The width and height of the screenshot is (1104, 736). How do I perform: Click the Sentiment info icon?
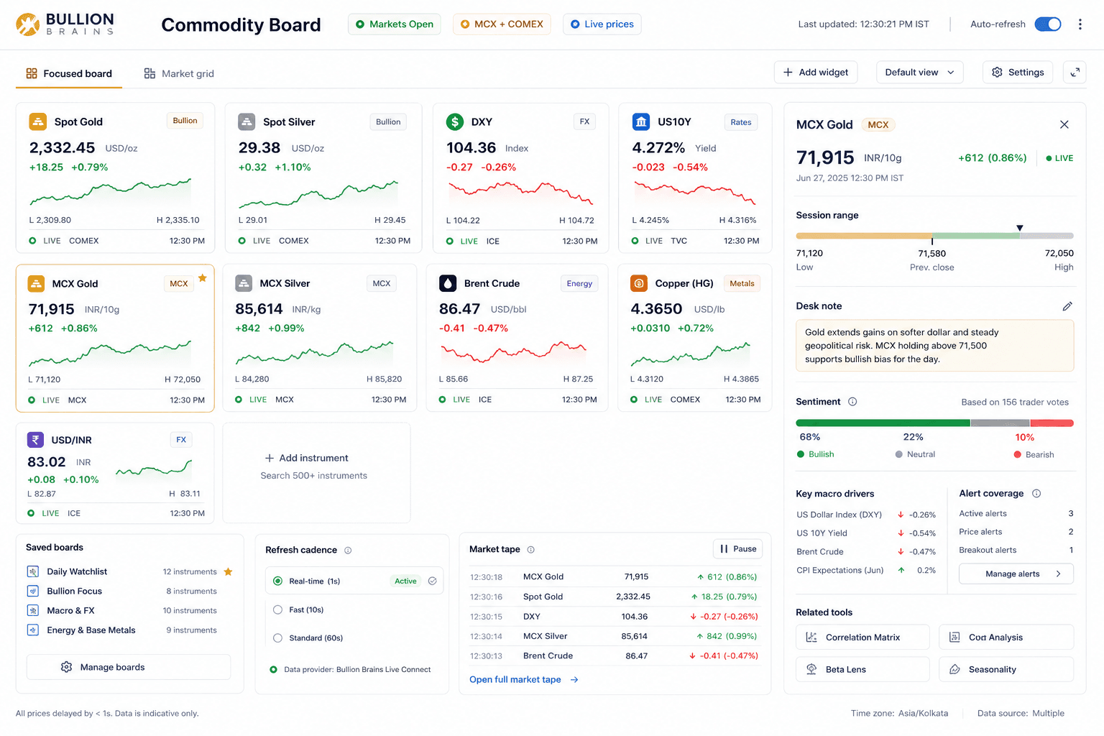(852, 402)
